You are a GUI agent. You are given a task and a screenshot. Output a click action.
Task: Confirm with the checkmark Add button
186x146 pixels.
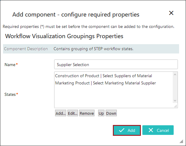127,130
